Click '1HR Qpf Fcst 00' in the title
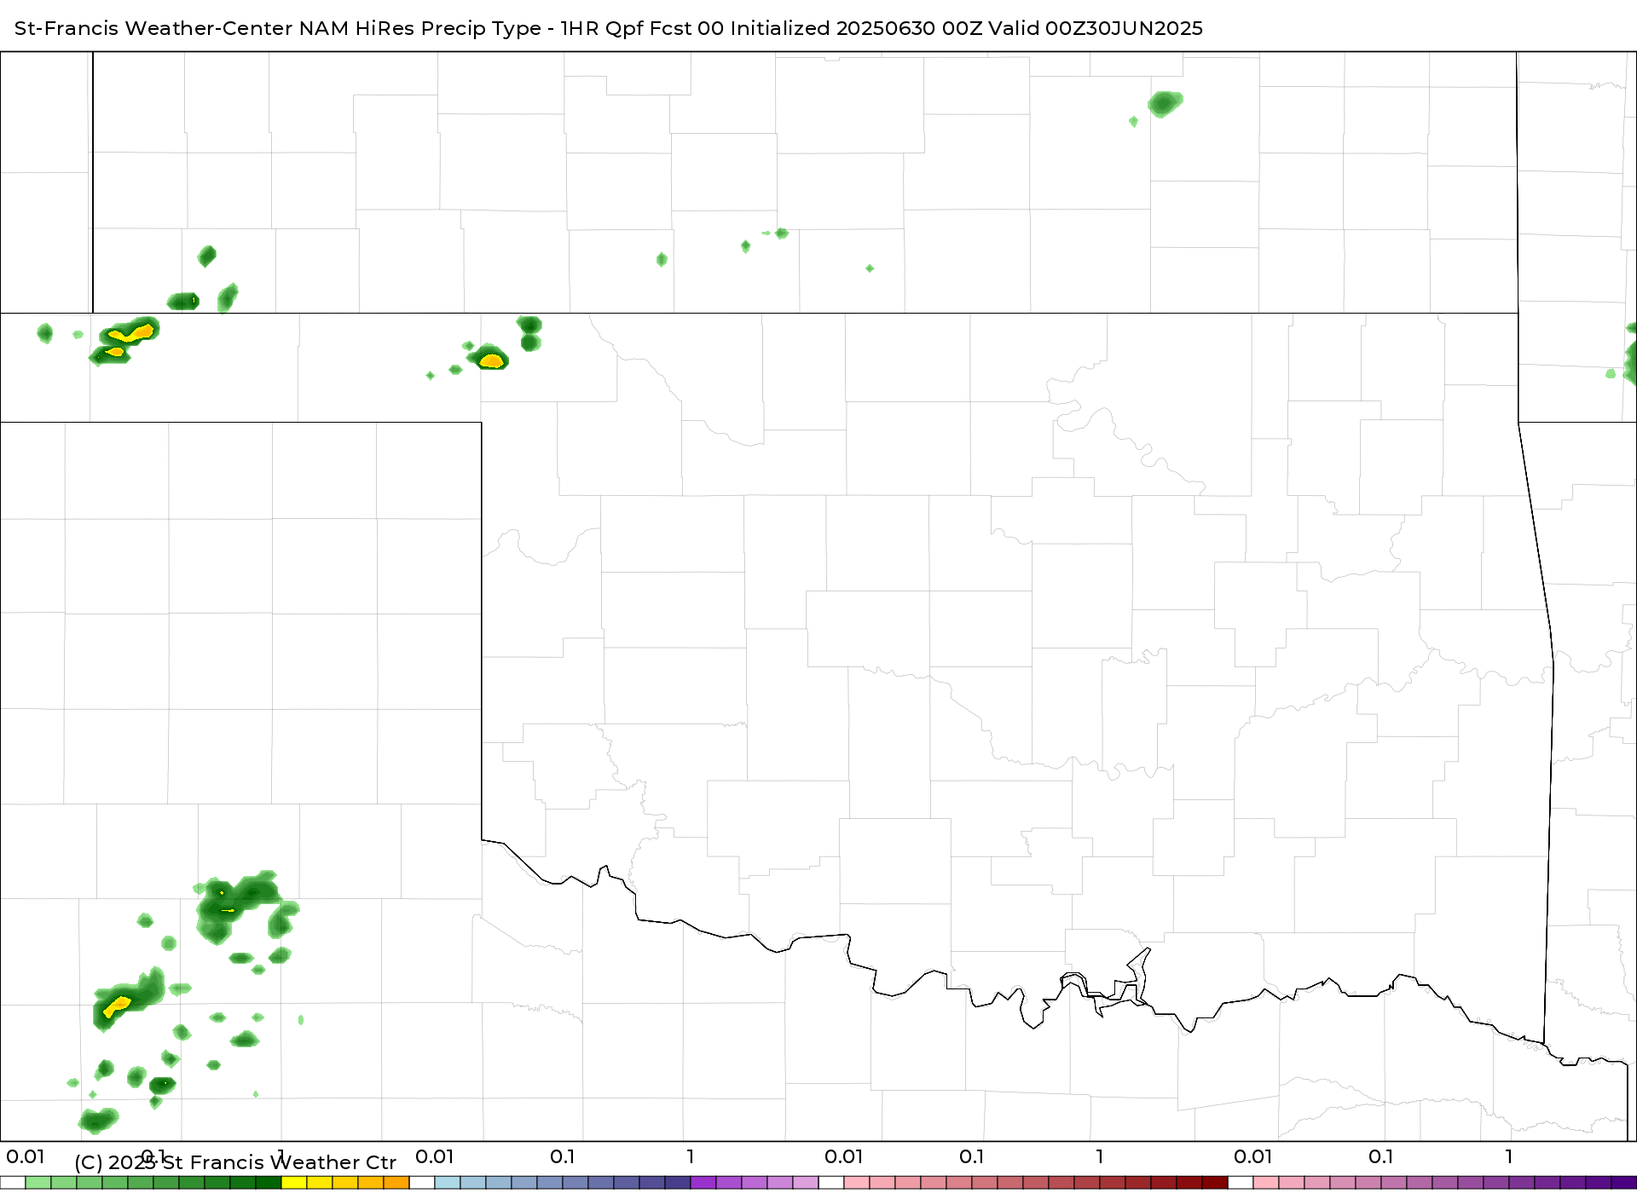 click(x=641, y=28)
